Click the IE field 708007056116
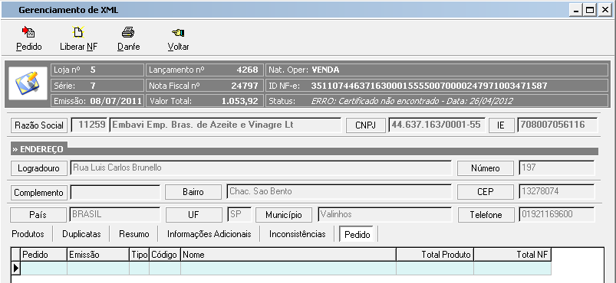 (x=557, y=125)
